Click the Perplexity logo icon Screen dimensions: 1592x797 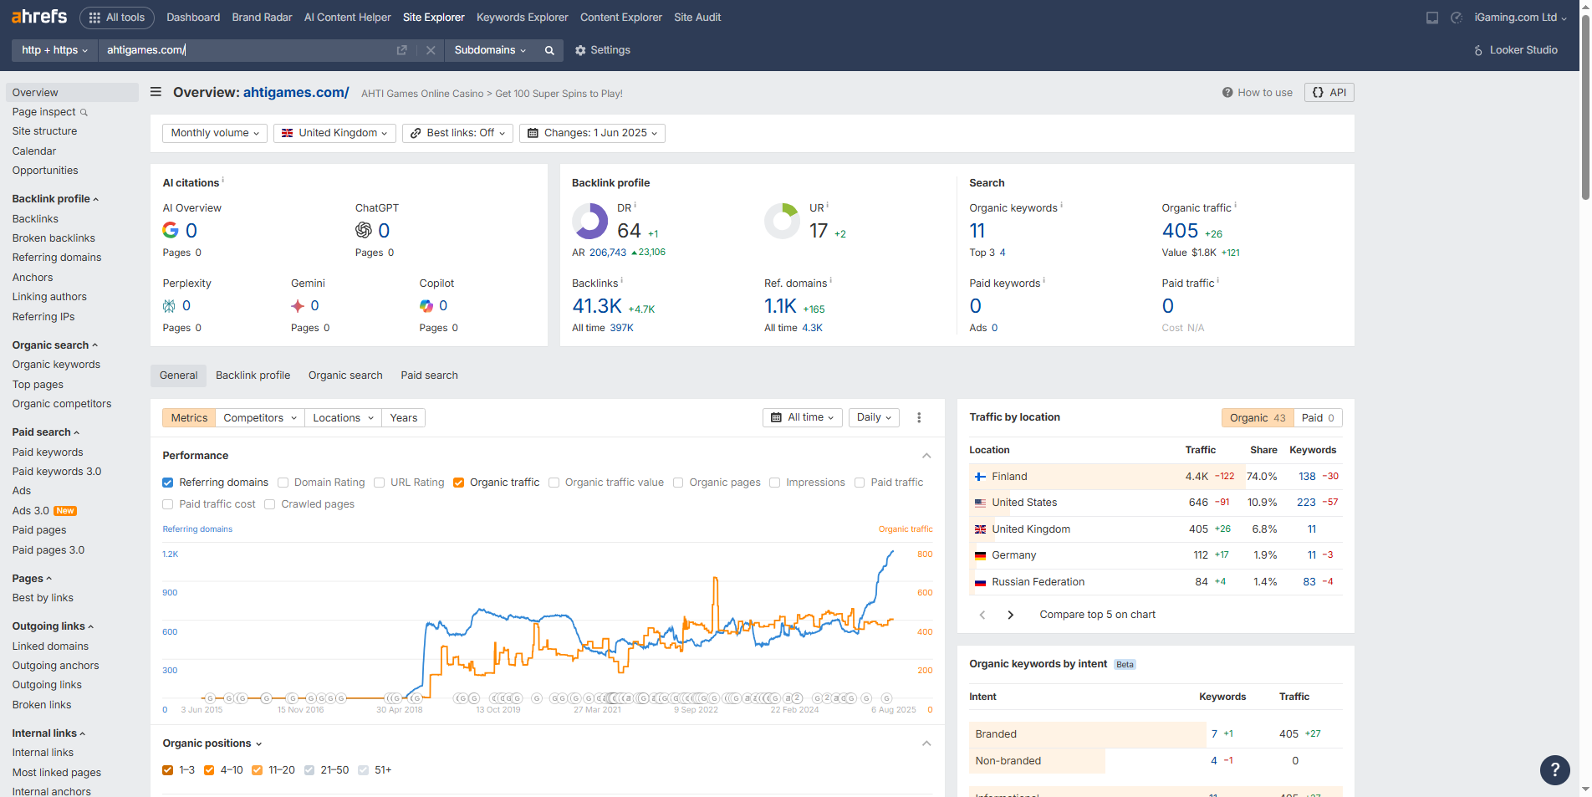coord(169,306)
